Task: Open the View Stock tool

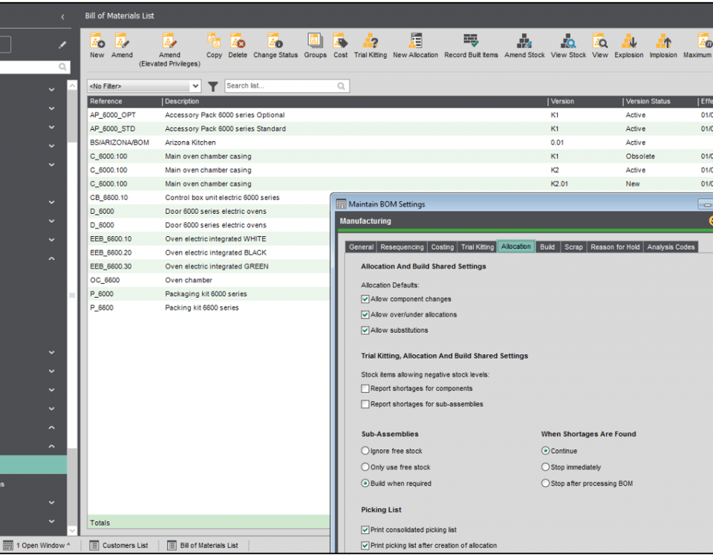Action: (x=568, y=42)
